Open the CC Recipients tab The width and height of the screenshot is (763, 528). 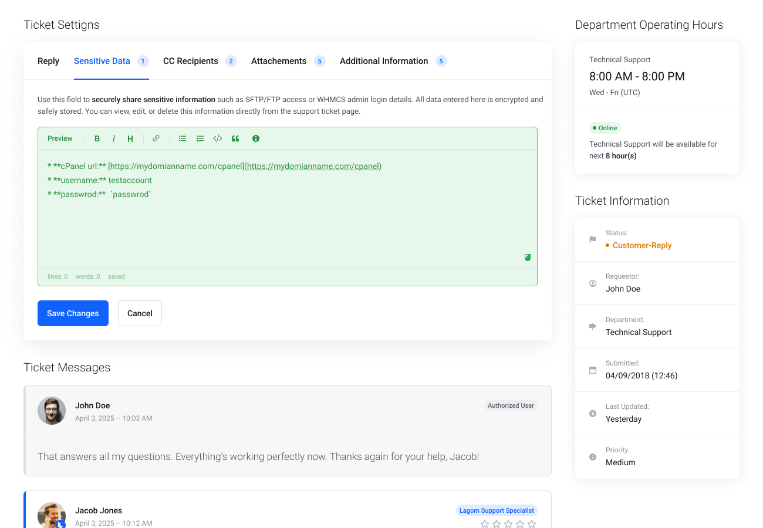(x=191, y=61)
